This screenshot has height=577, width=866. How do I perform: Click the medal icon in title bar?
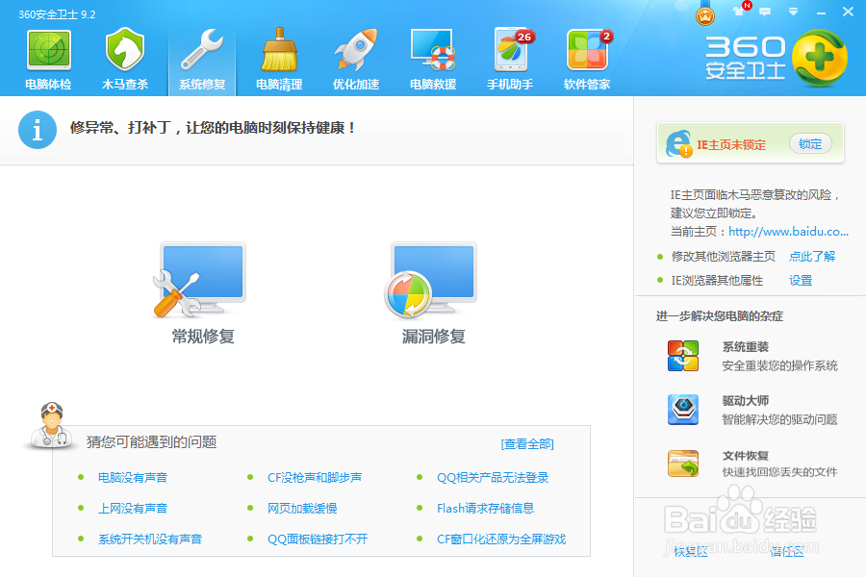coord(705,14)
